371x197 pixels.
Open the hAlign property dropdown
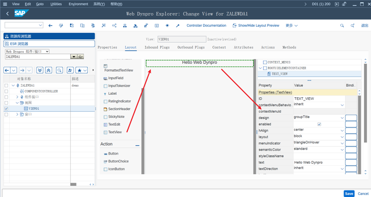342,131
